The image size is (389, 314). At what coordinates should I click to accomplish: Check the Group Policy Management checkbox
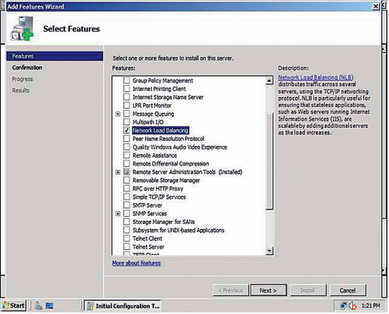[127, 81]
